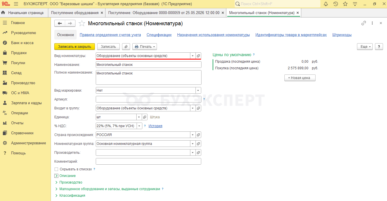Open Производитель dropdown arrow
The height and width of the screenshot is (201, 387).
193,153
